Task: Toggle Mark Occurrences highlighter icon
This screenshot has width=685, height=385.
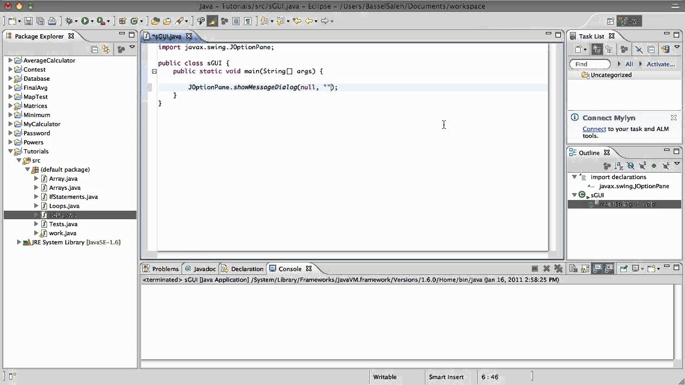Action: pos(212,21)
